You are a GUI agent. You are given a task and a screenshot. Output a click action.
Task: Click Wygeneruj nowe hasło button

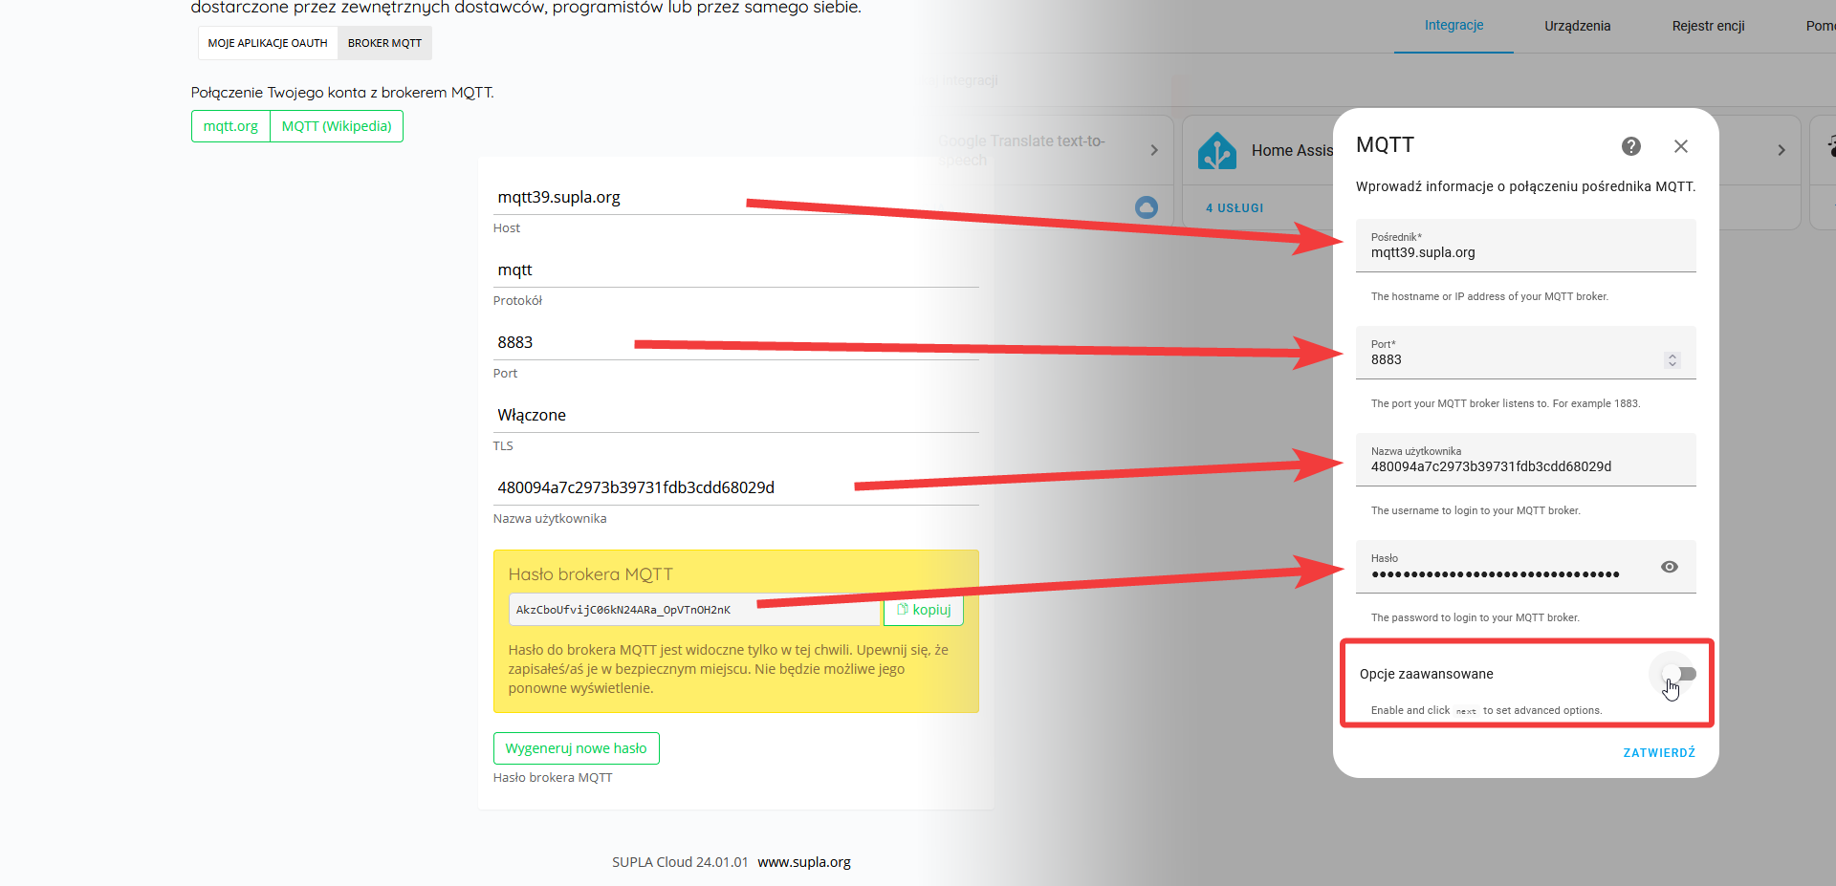point(577,748)
